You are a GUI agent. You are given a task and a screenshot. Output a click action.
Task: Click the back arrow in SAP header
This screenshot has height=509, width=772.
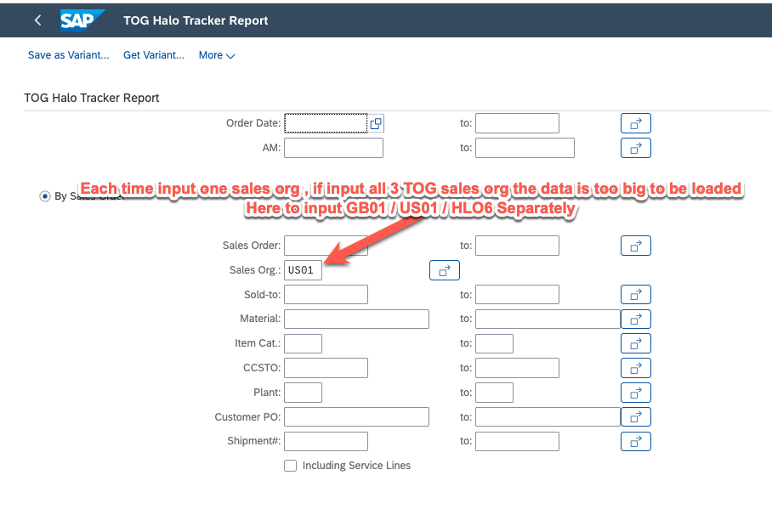click(x=37, y=20)
